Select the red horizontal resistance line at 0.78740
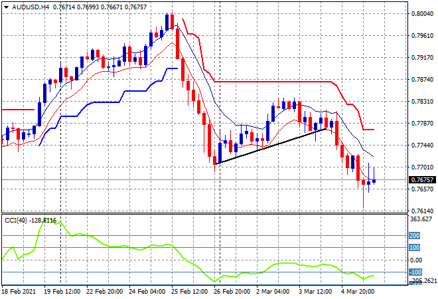This screenshot has width=438, height=299. 272,81
